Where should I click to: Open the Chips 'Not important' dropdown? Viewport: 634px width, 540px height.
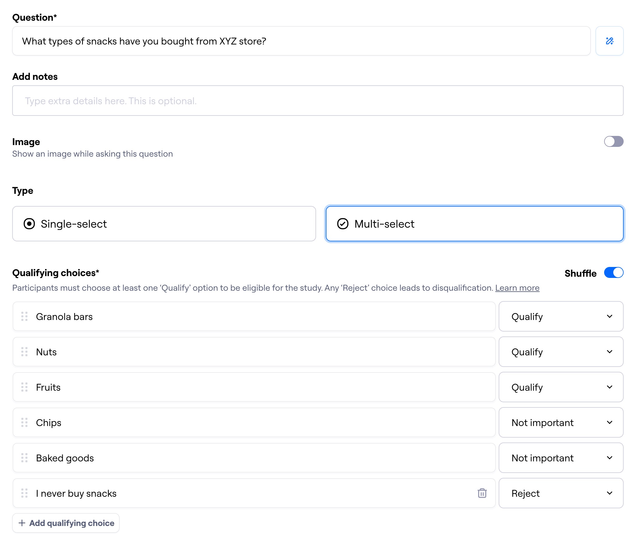[x=561, y=422]
